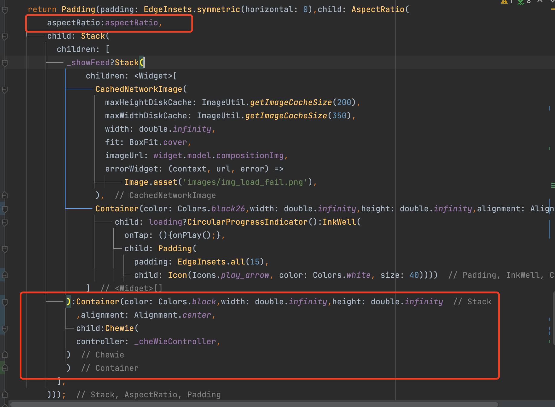Click the 'onPlay()' call in onTap
555x407 pixels.
pos(192,236)
